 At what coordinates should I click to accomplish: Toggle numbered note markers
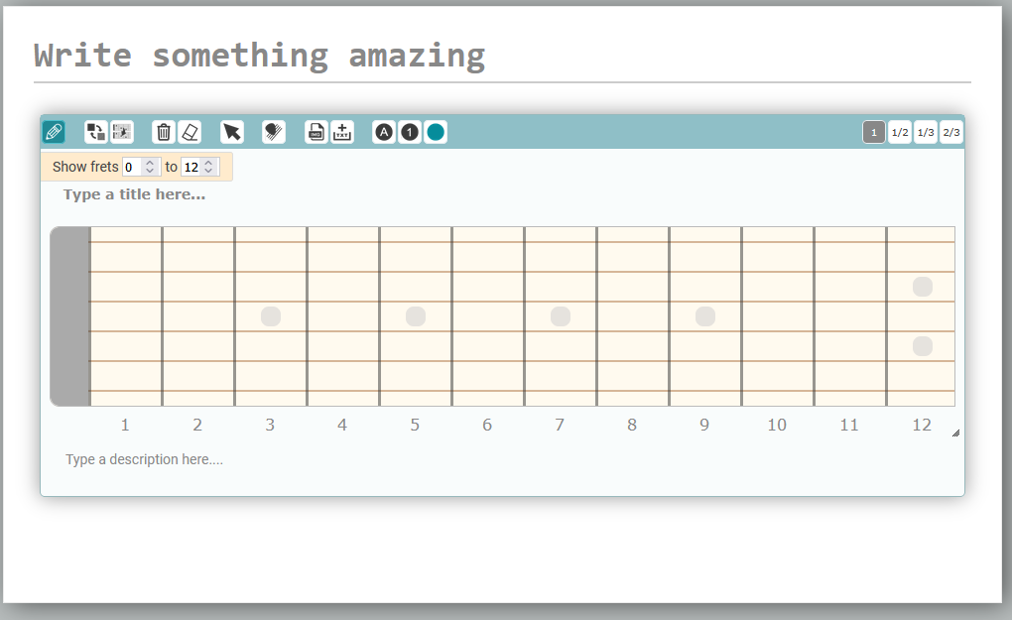(x=409, y=131)
